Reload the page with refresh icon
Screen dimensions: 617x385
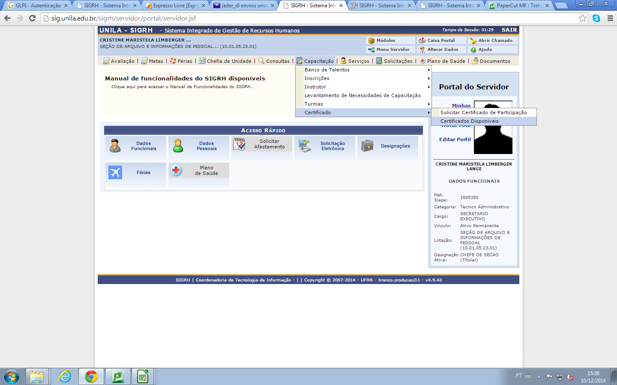(32, 18)
